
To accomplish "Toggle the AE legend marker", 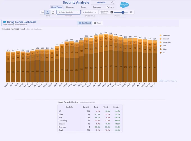I will (x=161, y=53).
